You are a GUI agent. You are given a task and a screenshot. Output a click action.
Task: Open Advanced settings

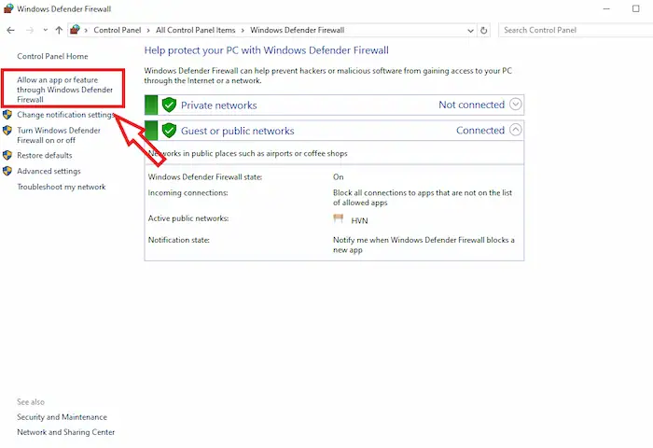pos(49,172)
